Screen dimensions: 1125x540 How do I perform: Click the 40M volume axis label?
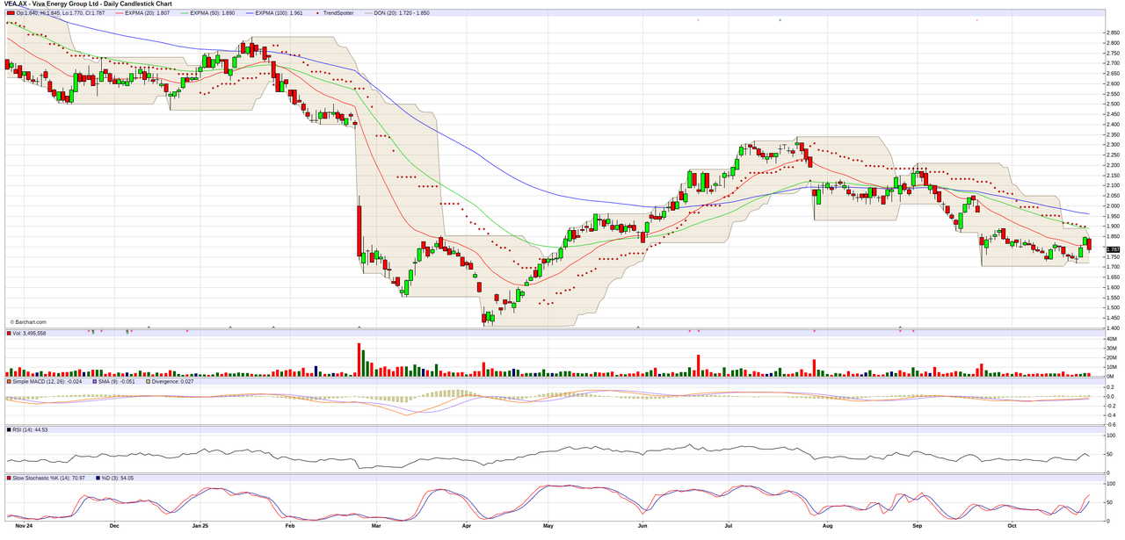(x=1111, y=339)
